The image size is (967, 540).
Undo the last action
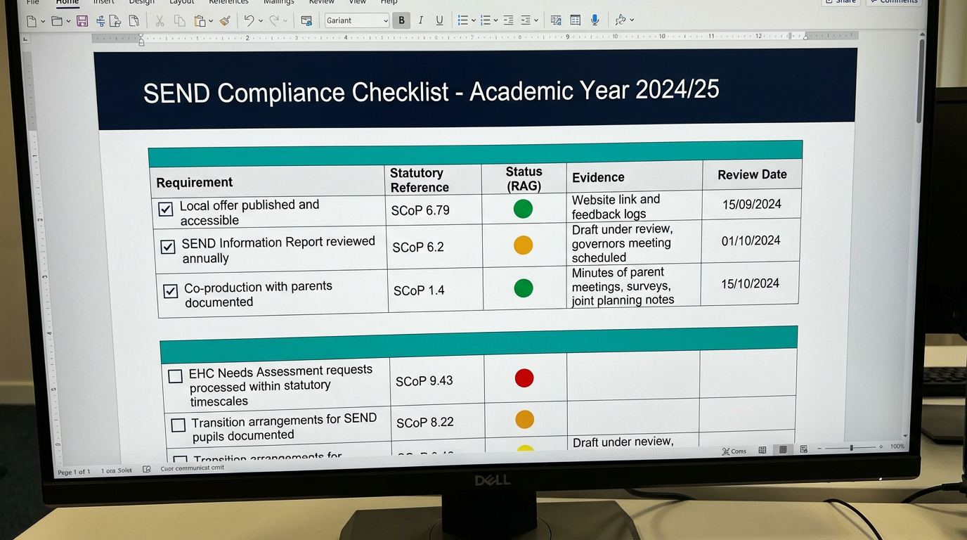pos(251,20)
